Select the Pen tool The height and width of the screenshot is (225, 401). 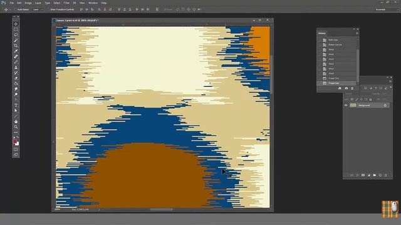(x=16, y=100)
